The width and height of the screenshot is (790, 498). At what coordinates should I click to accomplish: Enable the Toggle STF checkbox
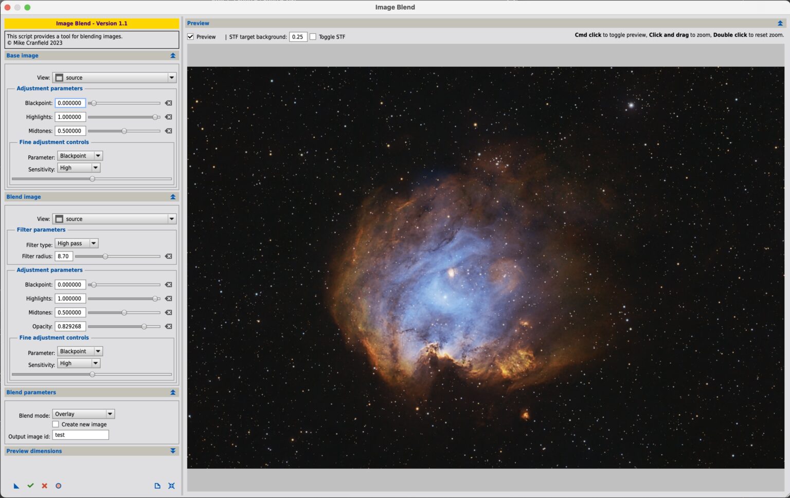pyautogui.click(x=313, y=36)
